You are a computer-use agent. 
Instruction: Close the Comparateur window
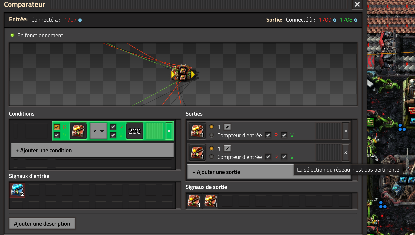[357, 4]
